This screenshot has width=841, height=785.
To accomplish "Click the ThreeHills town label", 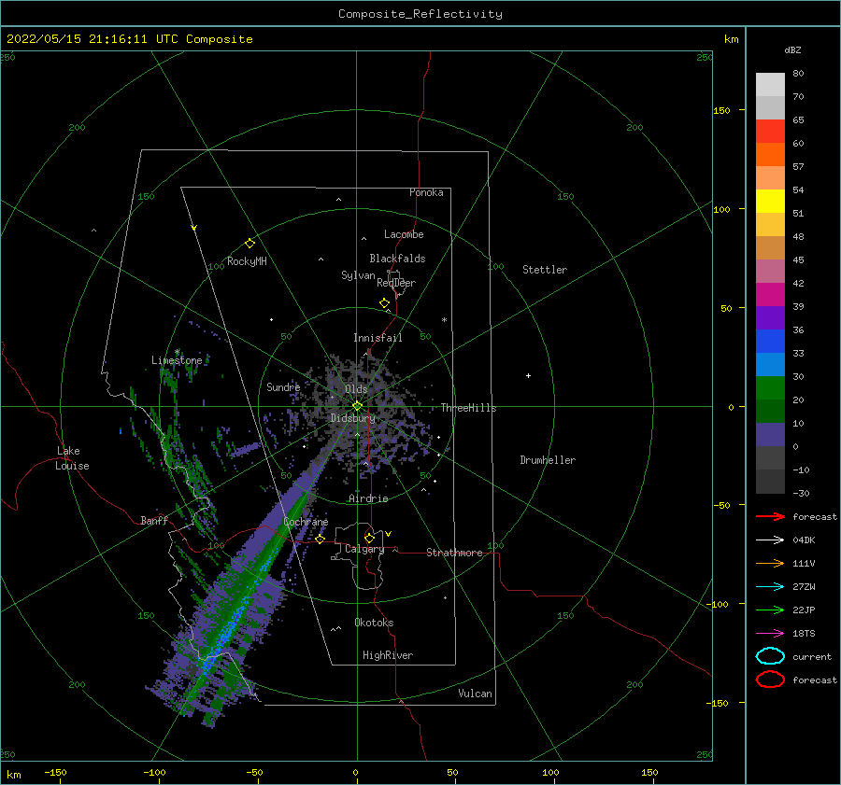I will pos(468,408).
